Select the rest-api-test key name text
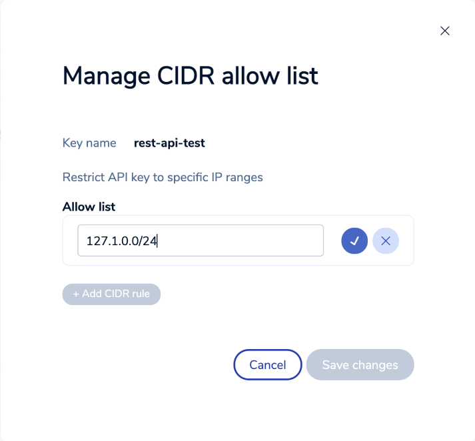 coord(169,143)
